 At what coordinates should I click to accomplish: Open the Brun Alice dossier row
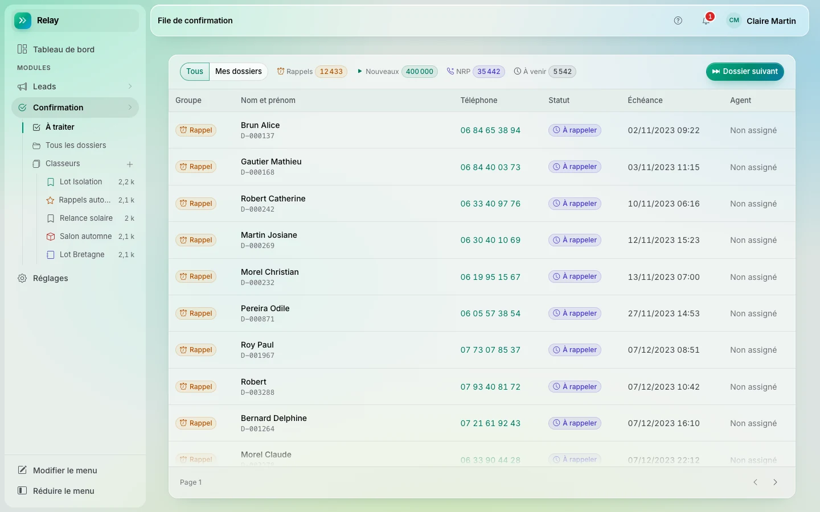[x=482, y=130]
